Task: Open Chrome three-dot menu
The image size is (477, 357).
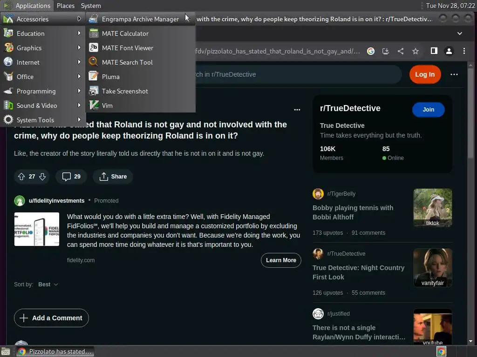Action: [x=464, y=51]
